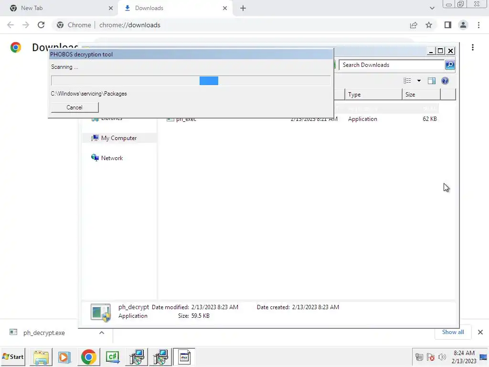This screenshot has height=367, width=489.
Task: Open the volume tray icon
Action: 442,357
